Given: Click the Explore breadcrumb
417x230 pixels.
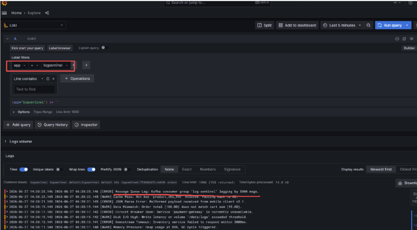Looking at the screenshot, I should tap(34, 13).
